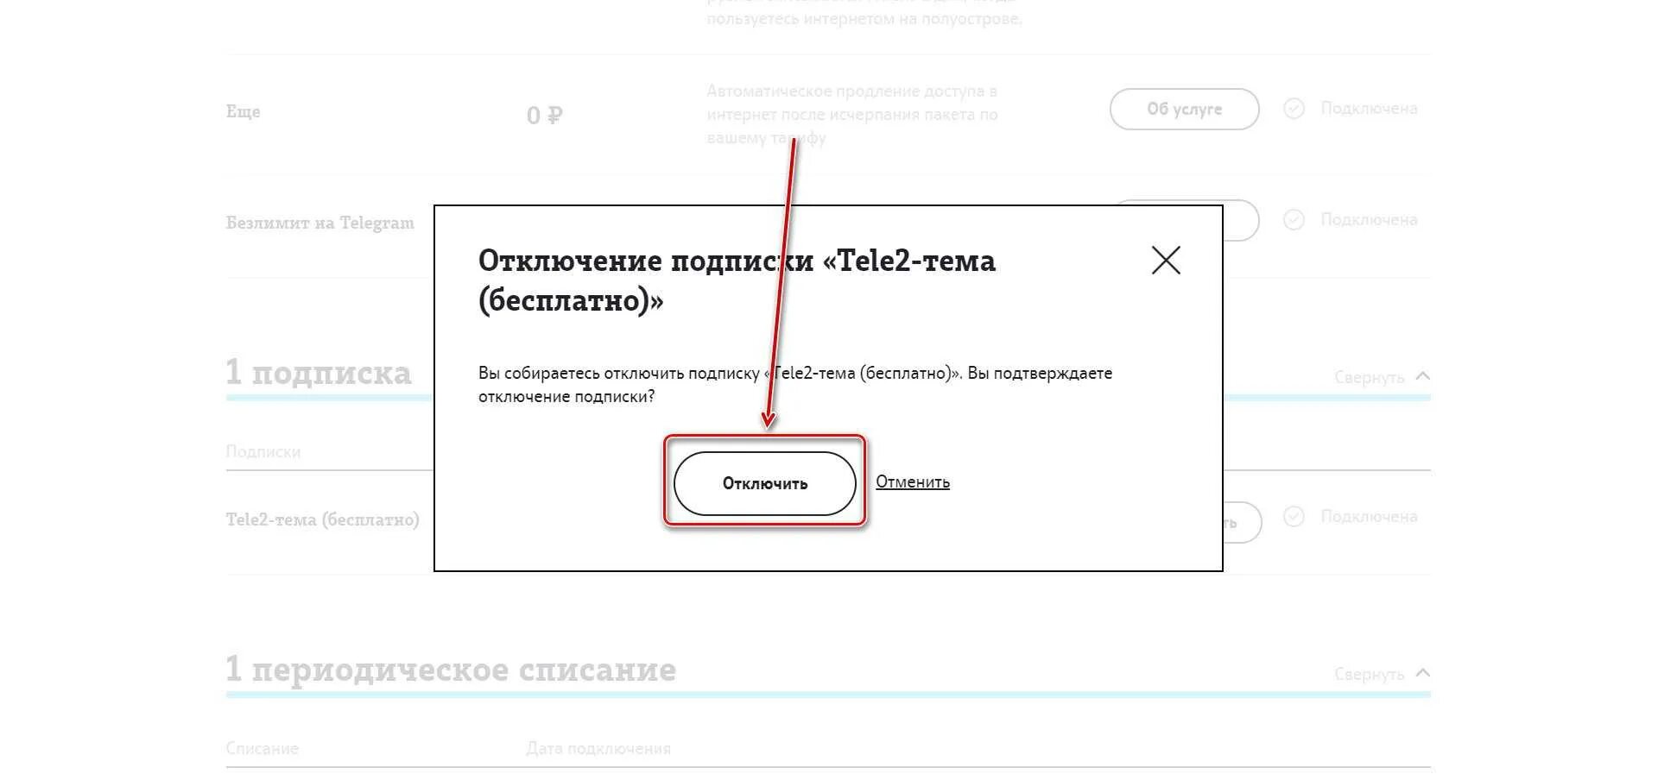Select the Tele2-тема (бесплатно) subscription name

click(323, 519)
